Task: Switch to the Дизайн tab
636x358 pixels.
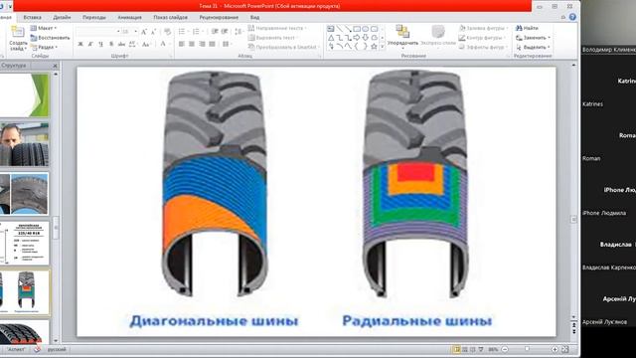Action: (62, 18)
